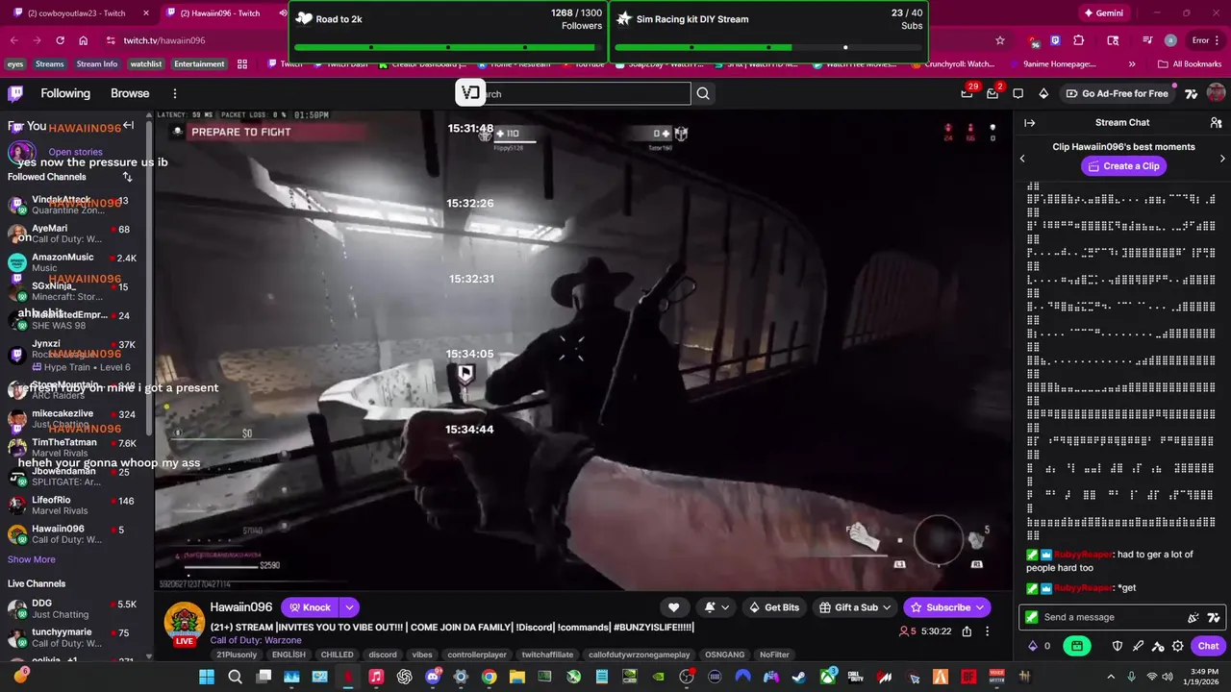Click the search magnifier button
This screenshot has width=1231, height=692.
point(703,93)
